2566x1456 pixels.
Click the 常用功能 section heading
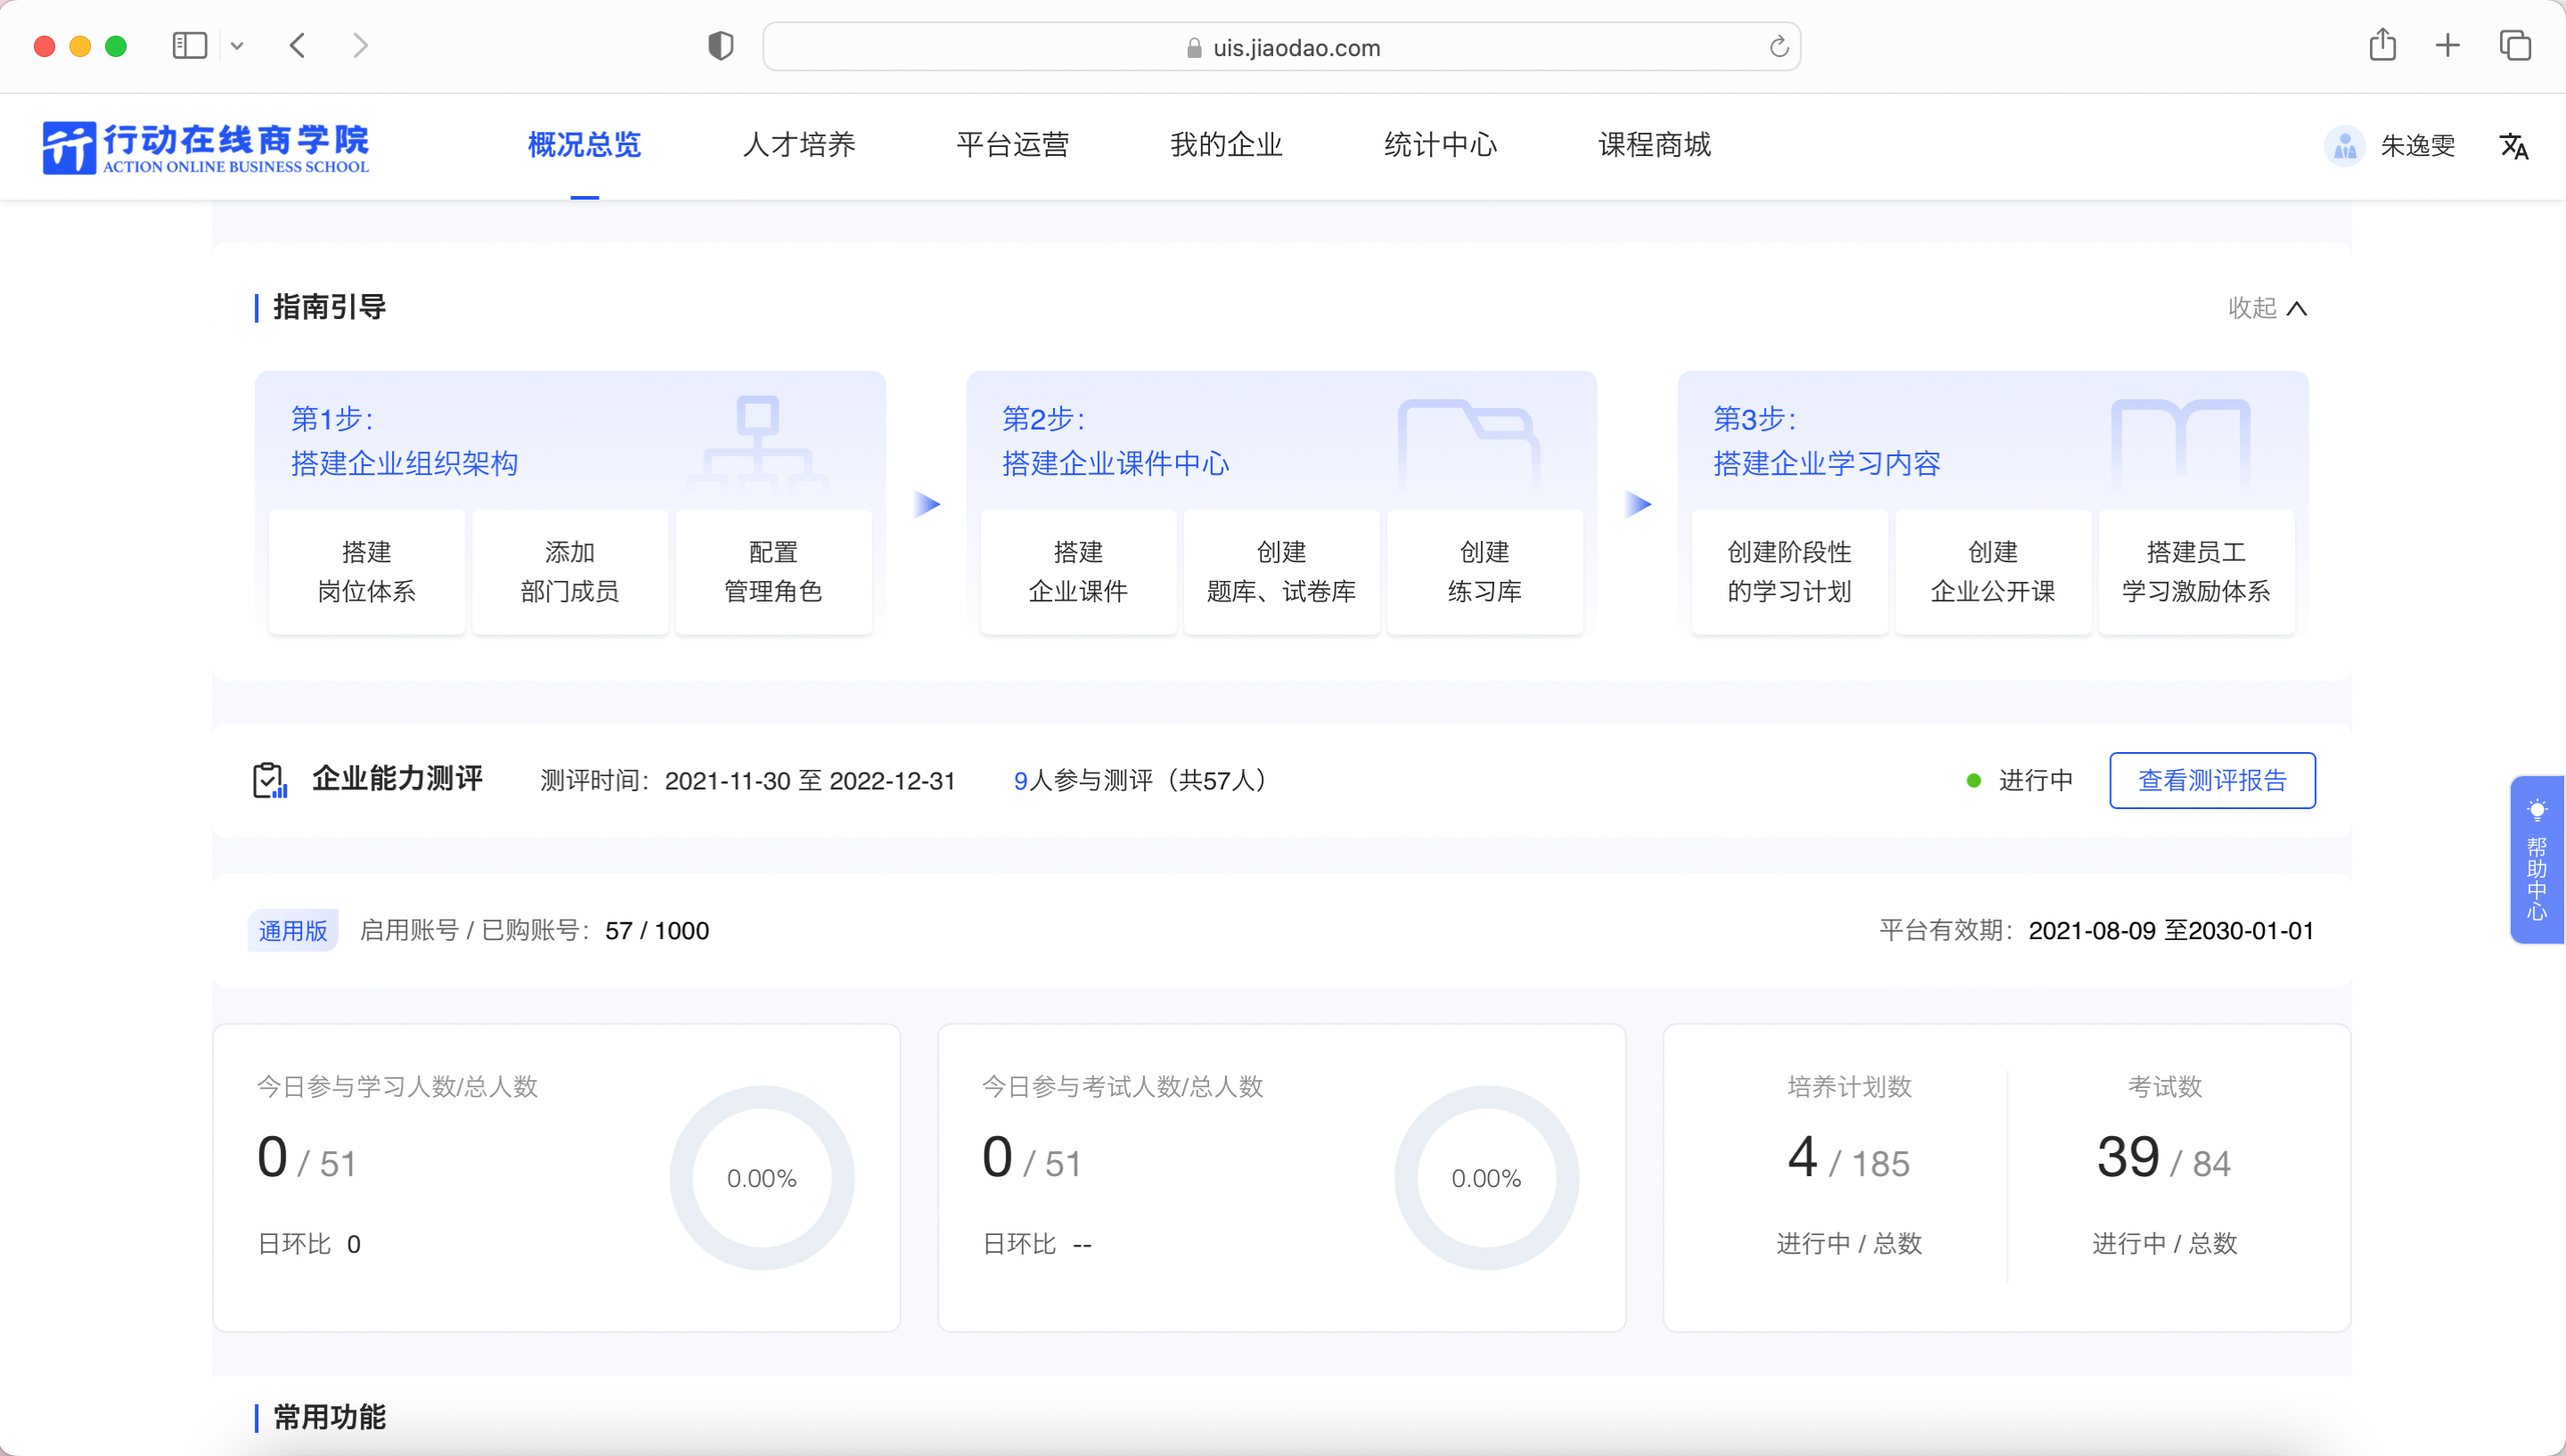329,1417
